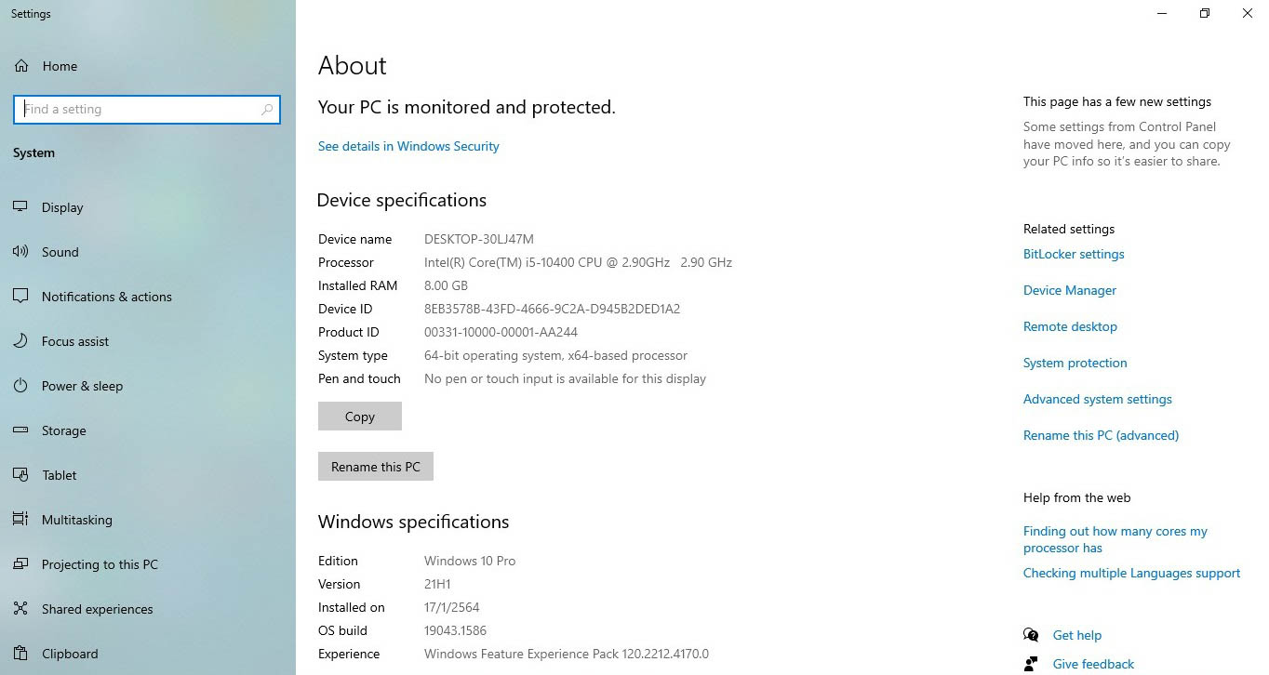Click the Home icon in sidebar

click(x=21, y=66)
